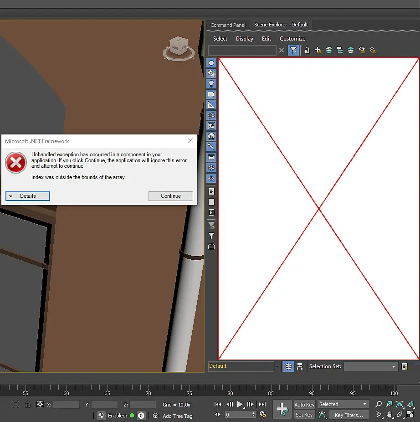
Task: Select the Pan View hand tool
Action: (x=389, y=415)
